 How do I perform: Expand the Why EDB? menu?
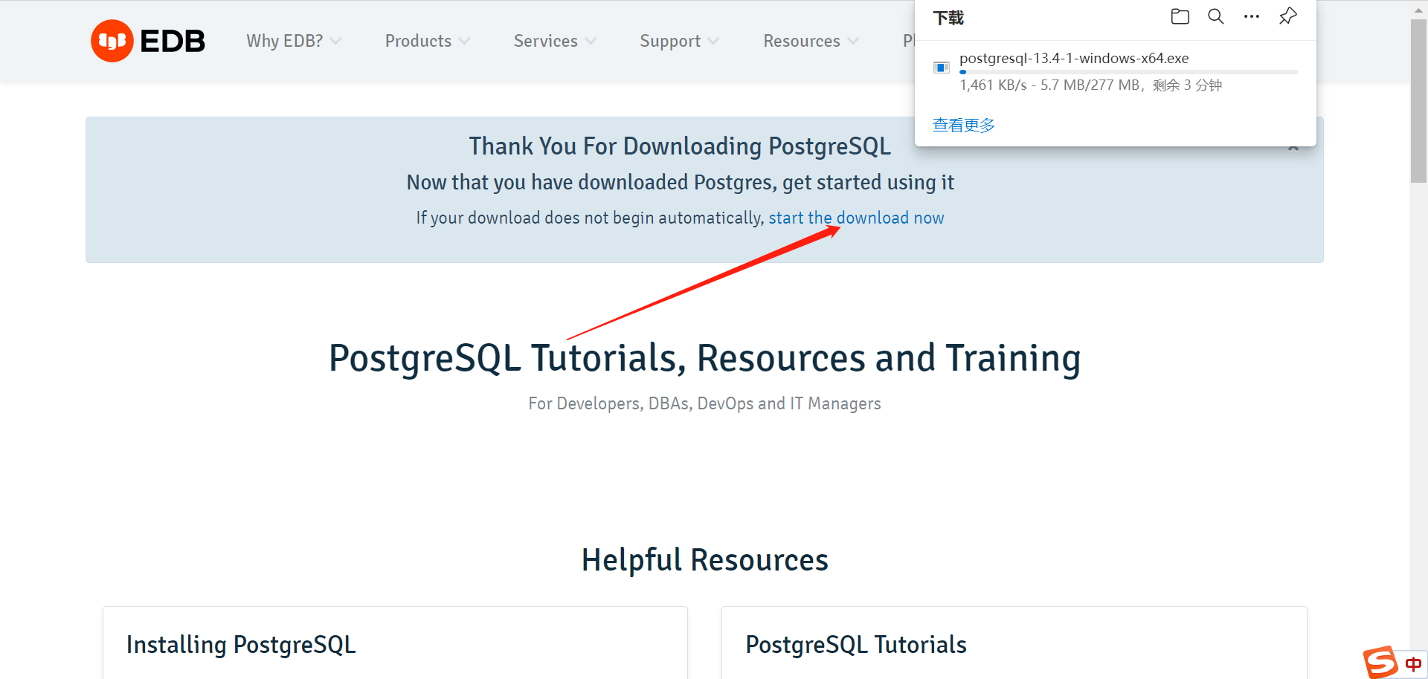[x=294, y=41]
